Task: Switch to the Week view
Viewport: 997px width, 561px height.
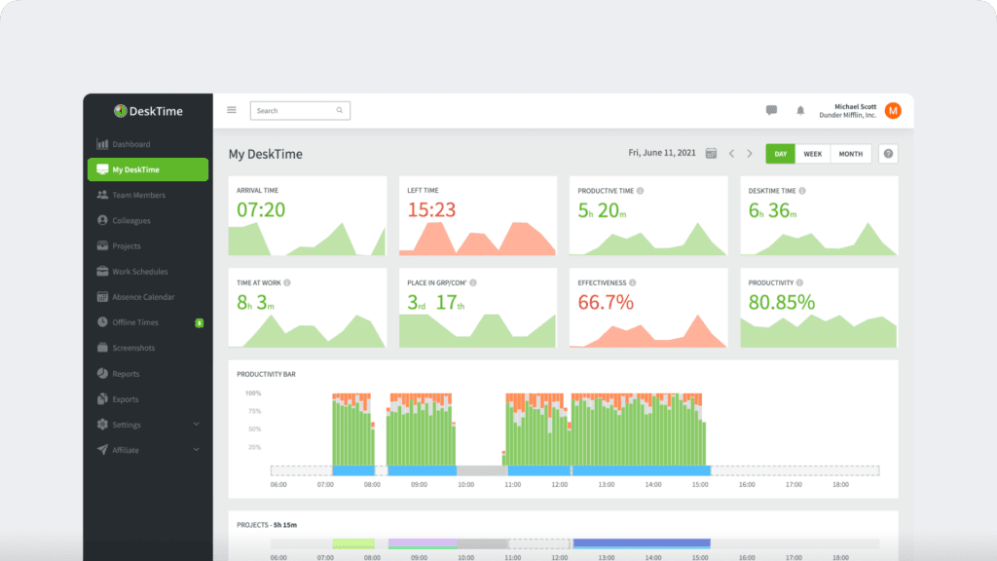Action: (812, 154)
